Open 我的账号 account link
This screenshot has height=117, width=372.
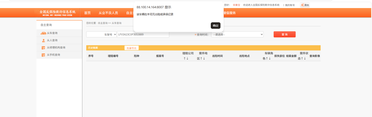pos(290,5)
